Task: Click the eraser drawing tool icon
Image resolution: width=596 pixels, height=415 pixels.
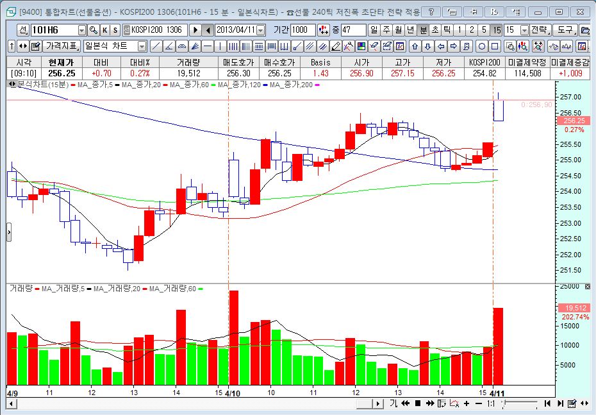Action: point(375,46)
